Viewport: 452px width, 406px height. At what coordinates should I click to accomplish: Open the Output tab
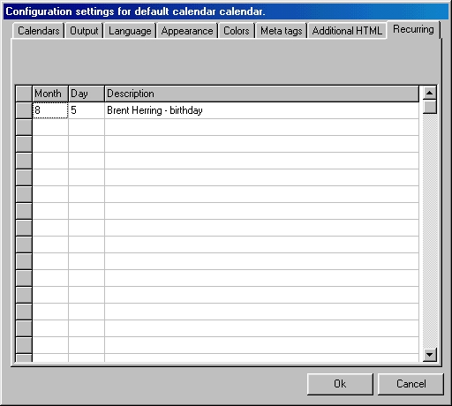pos(84,31)
